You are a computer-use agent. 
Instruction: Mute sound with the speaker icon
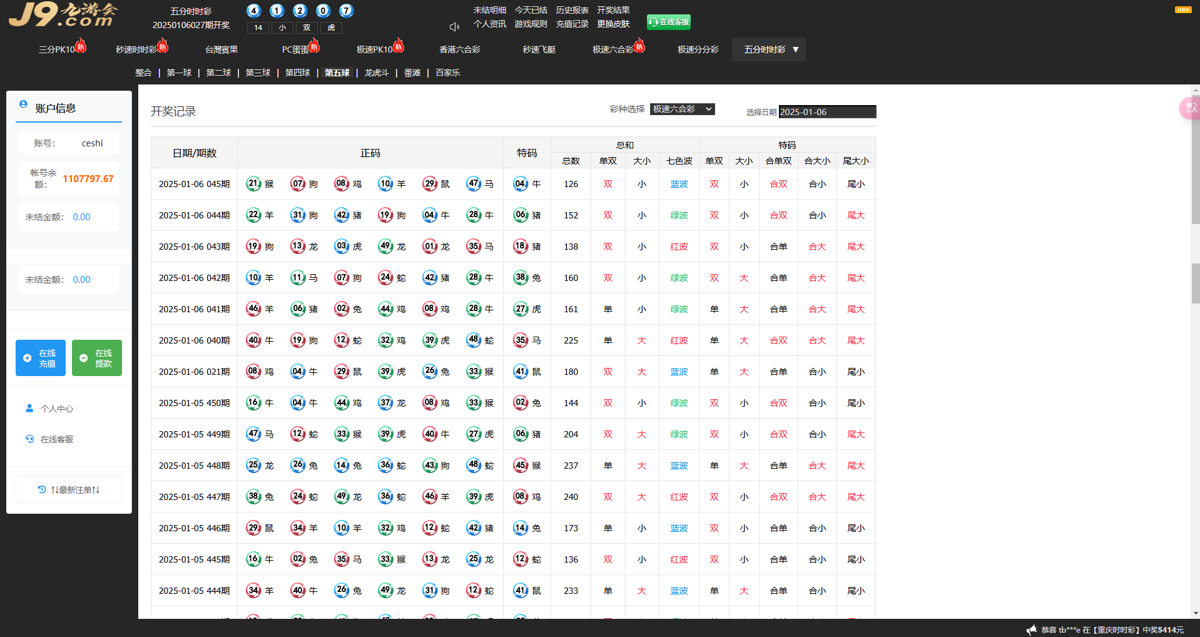(454, 27)
